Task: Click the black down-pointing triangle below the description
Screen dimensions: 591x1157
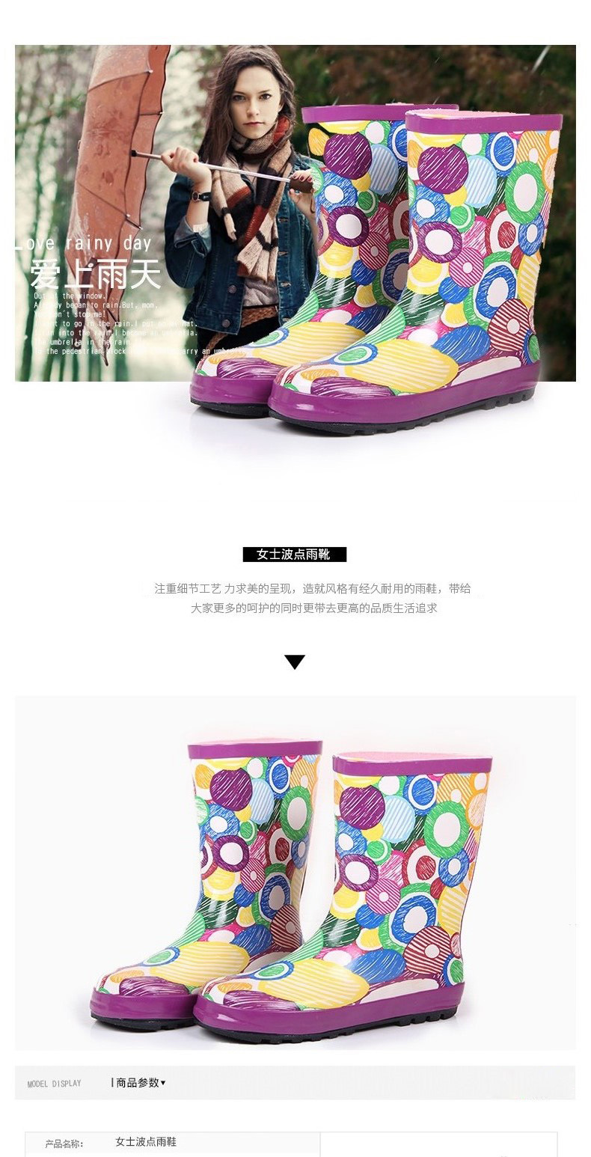Action: click(295, 662)
